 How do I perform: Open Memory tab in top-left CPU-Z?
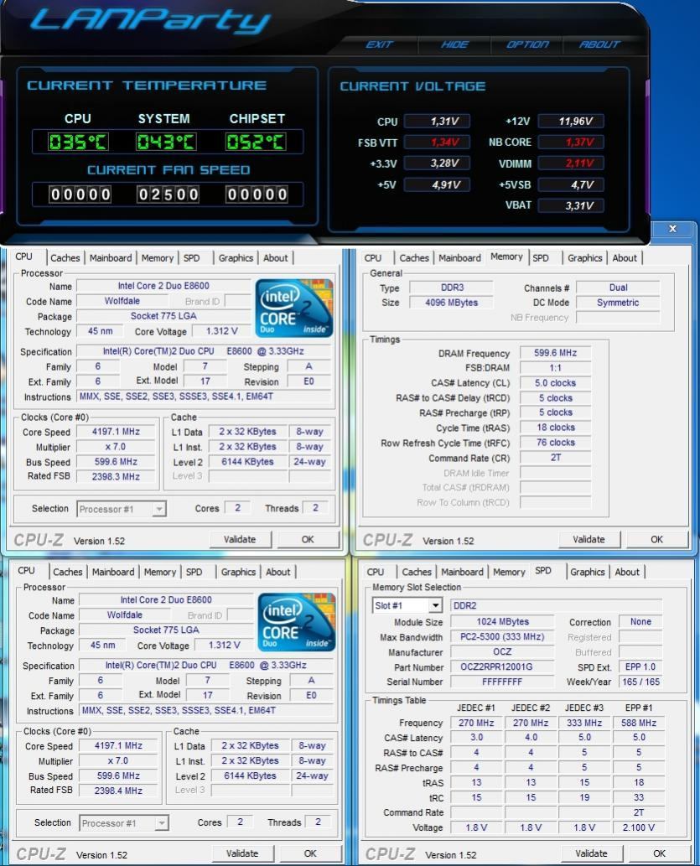[158, 258]
